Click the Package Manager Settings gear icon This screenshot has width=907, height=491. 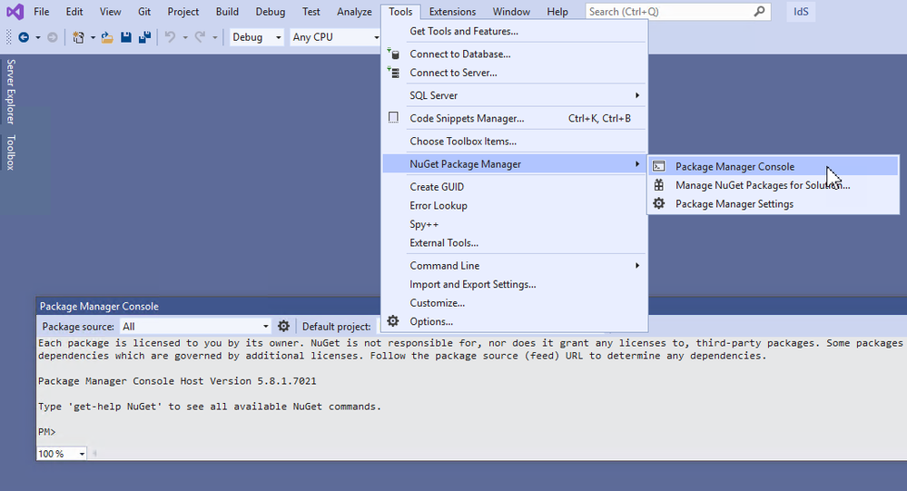pos(658,203)
